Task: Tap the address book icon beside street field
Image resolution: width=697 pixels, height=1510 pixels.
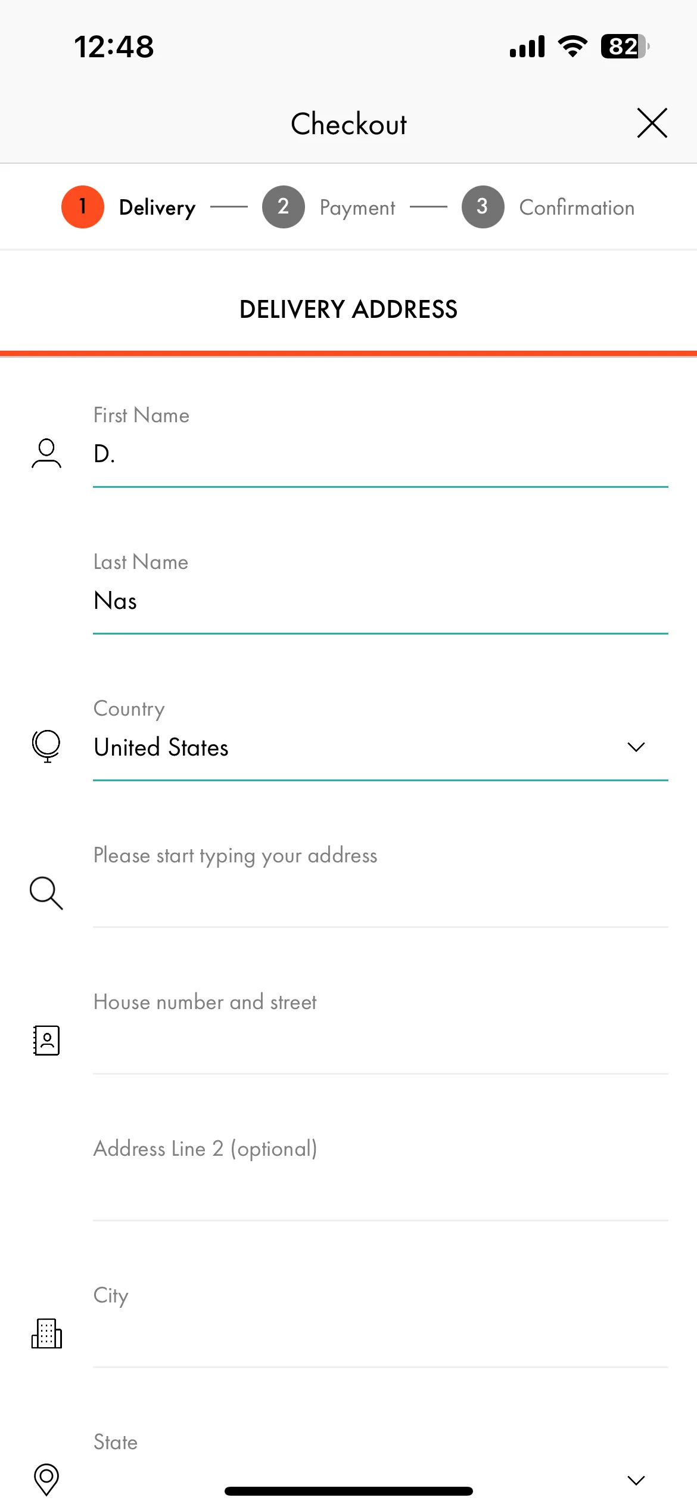Action: (x=46, y=1040)
